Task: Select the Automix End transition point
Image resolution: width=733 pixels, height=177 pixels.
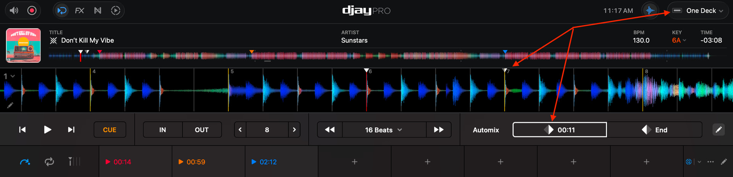Action: point(654,130)
